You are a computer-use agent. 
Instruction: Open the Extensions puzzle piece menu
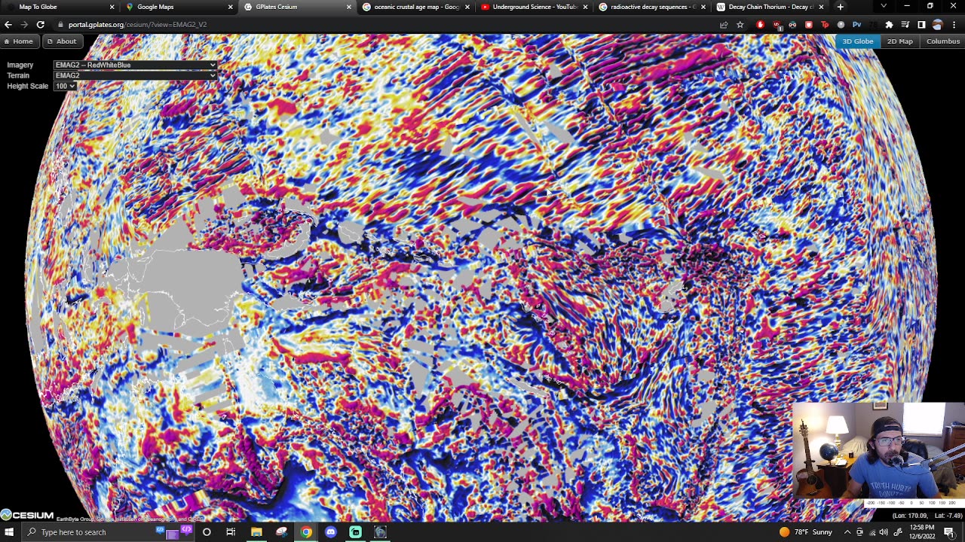coord(889,25)
